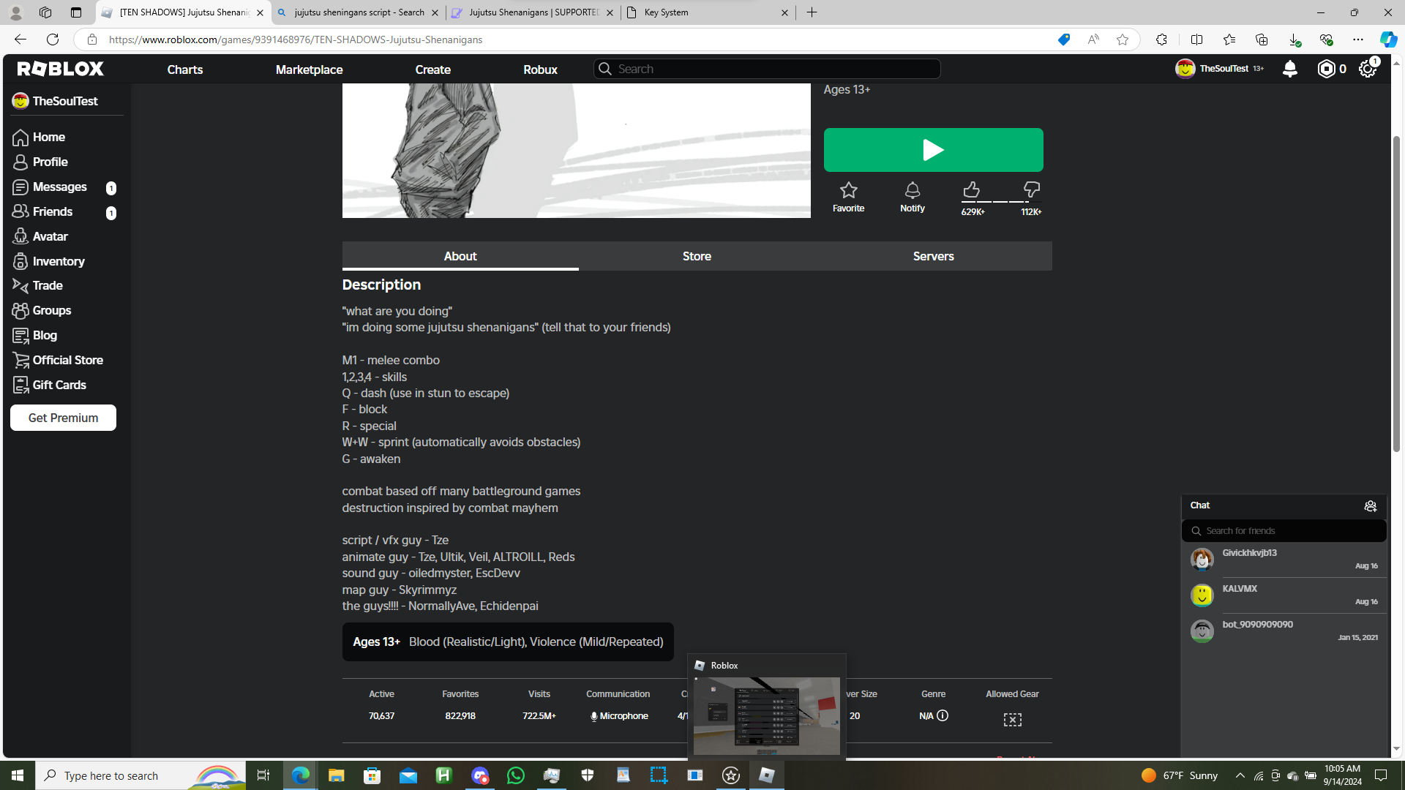Click the thumbs up like icon
The width and height of the screenshot is (1405, 790).
coord(971,190)
